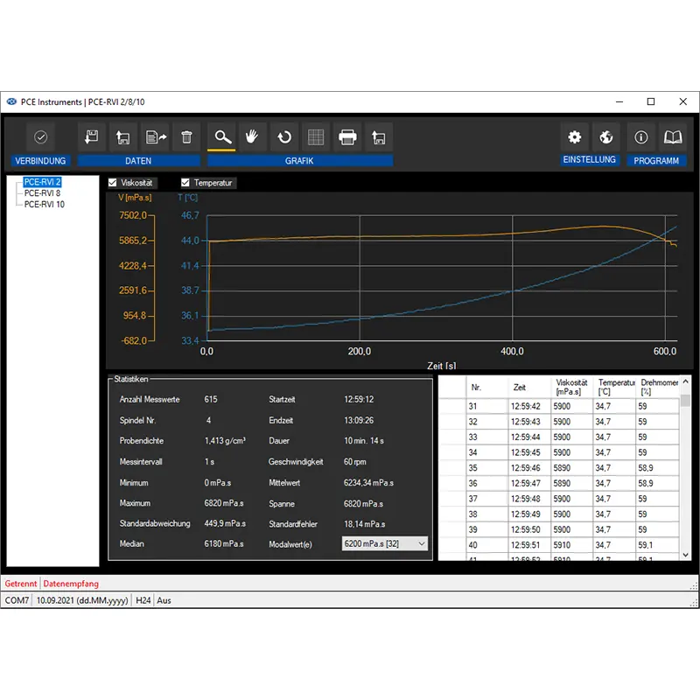Click the printer icon to print graph
The height and width of the screenshot is (700, 700).
pyautogui.click(x=347, y=136)
